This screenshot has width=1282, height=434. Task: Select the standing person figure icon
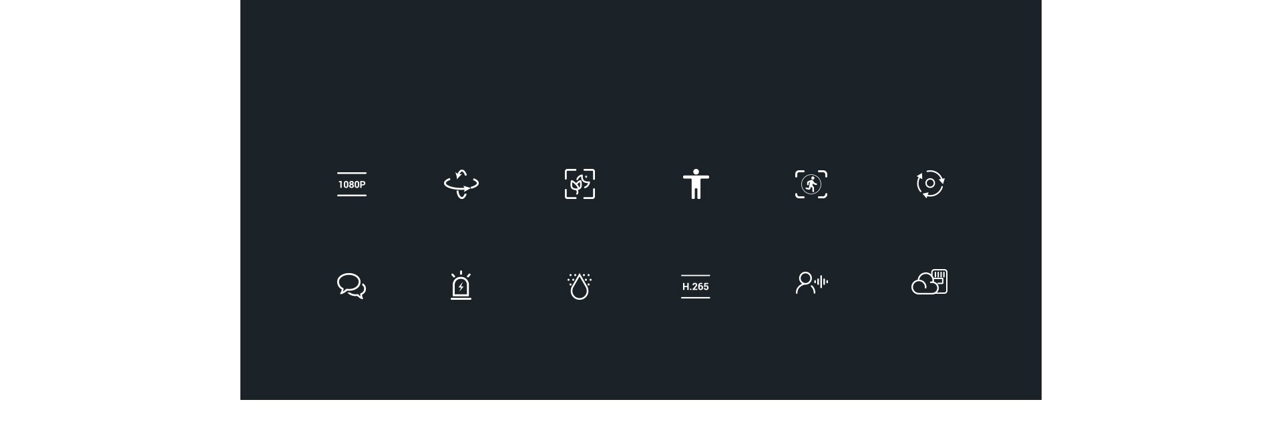click(x=696, y=184)
